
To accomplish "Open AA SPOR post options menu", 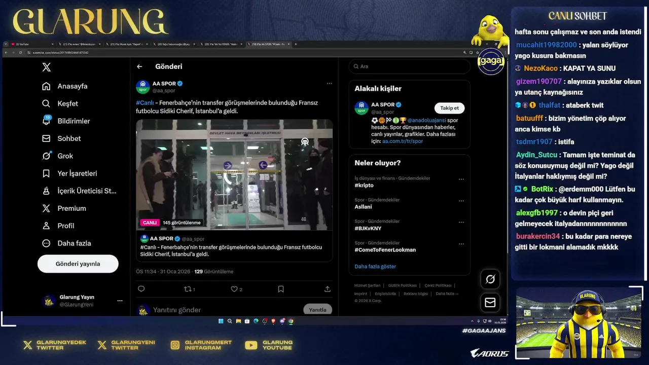I will [x=329, y=84].
